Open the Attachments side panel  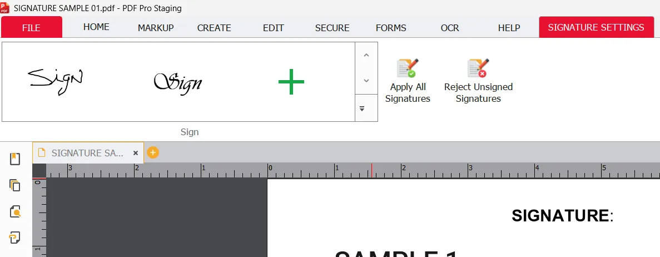[15, 238]
